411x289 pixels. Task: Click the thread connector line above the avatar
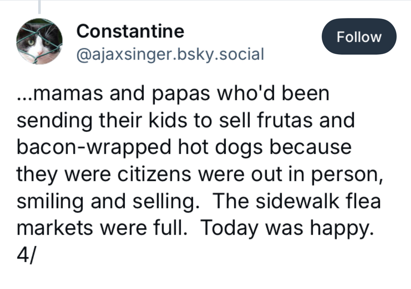[39, 7]
